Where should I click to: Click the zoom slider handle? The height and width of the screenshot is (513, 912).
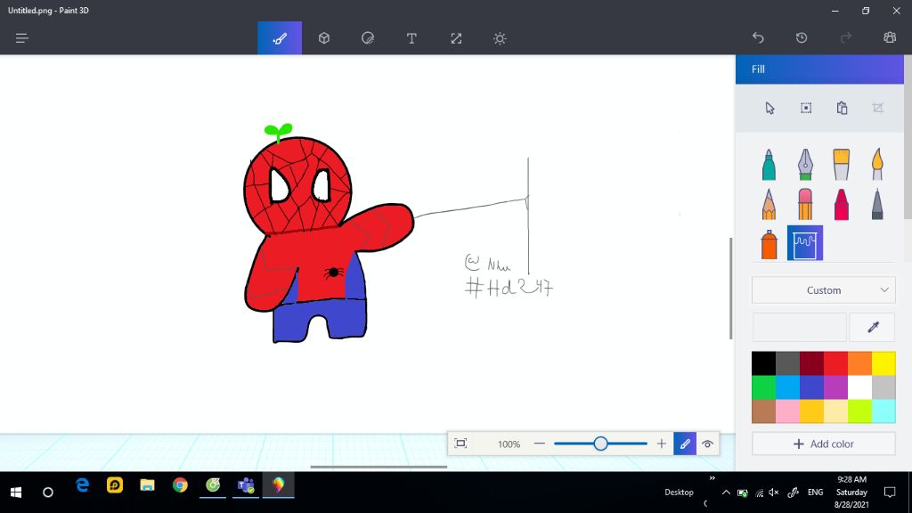(x=601, y=444)
